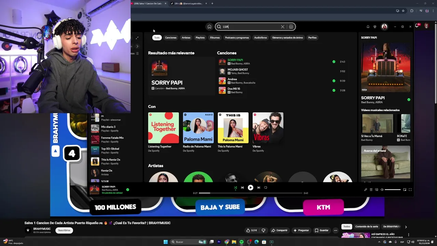Open YouTube more actions ellipsis
437x246 pixels.
coord(336,230)
